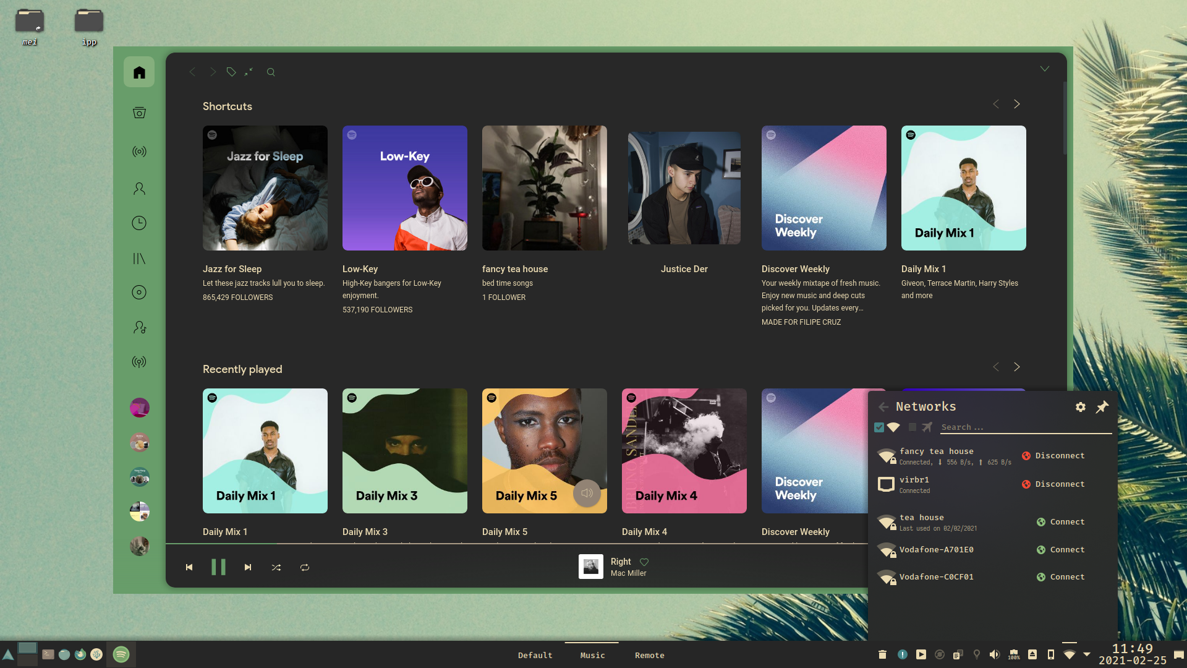1187x668 pixels.
Task: Click the tag icon in top toolbar
Action: pyautogui.click(x=231, y=72)
